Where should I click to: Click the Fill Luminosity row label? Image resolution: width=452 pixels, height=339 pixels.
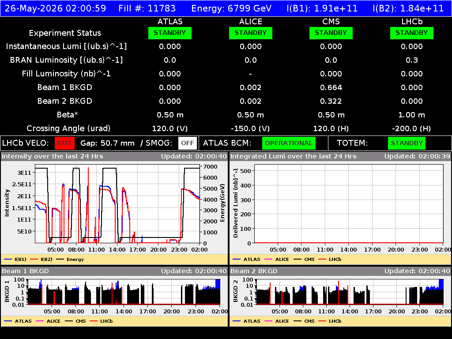click(x=66, y=74)
